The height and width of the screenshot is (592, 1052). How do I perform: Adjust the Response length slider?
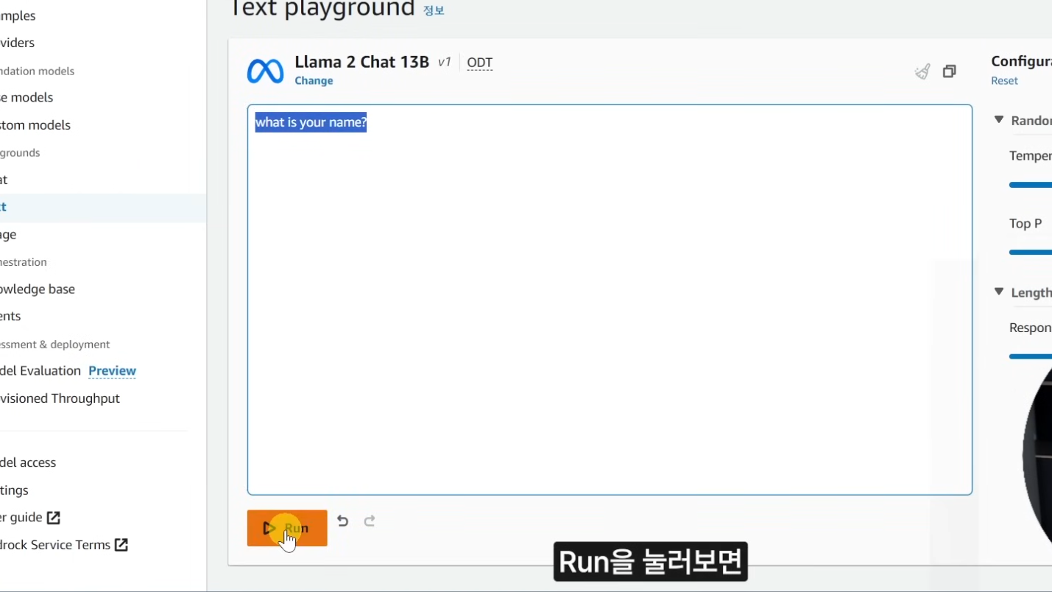pos(1030,356)
